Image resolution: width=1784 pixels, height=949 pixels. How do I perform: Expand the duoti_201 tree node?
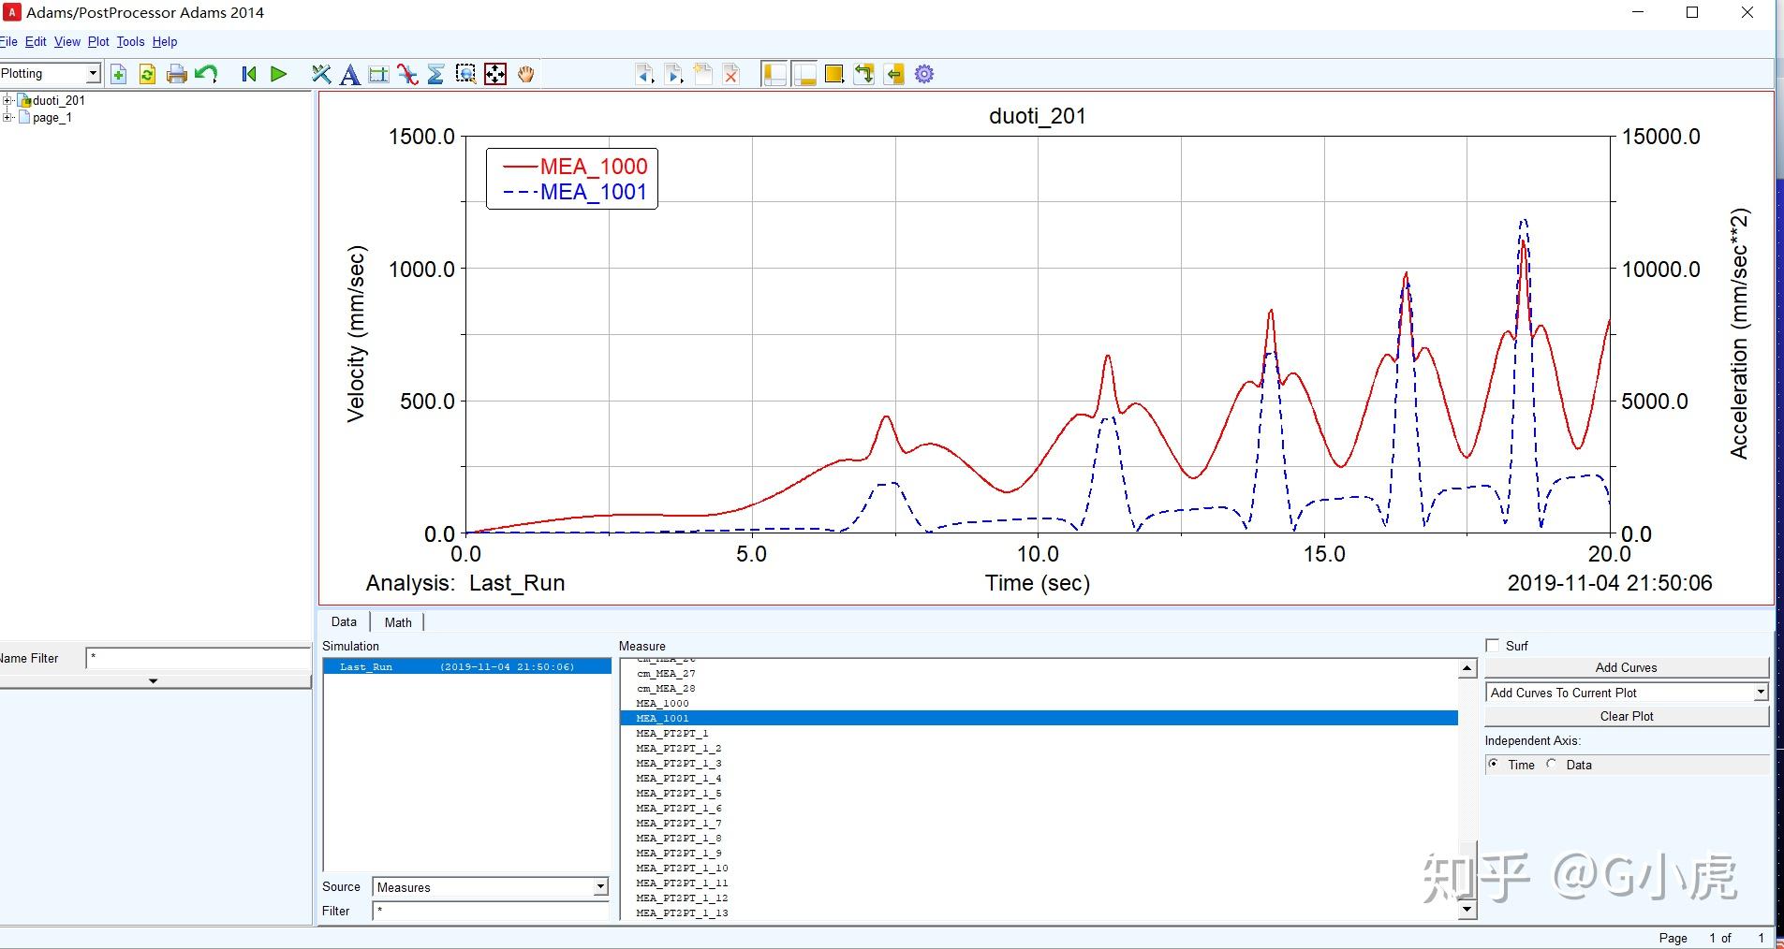click(7, 100)
